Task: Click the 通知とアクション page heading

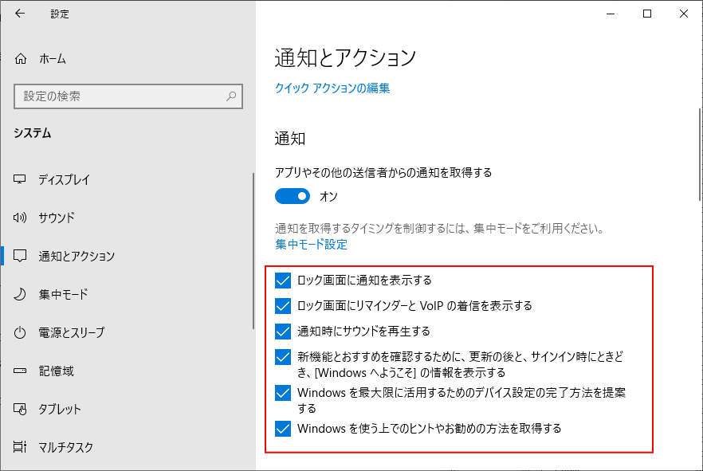Action: click(x=345, y=58)
